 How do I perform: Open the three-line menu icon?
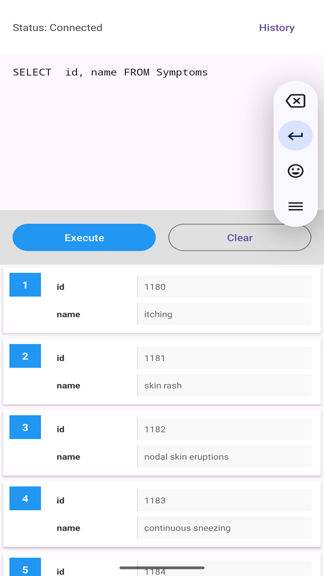tap(295, 206)
